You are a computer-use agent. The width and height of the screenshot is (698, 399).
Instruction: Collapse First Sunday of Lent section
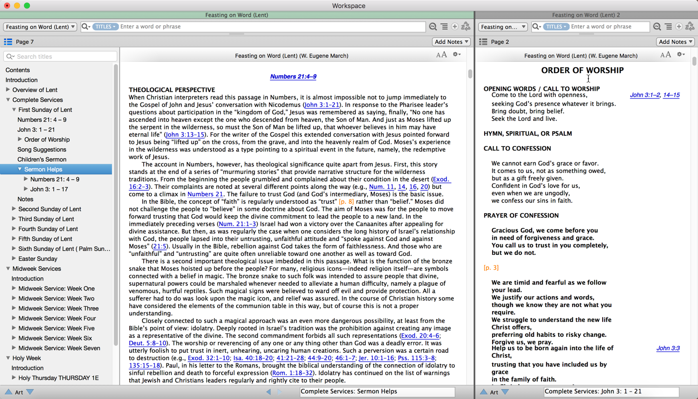14,110
